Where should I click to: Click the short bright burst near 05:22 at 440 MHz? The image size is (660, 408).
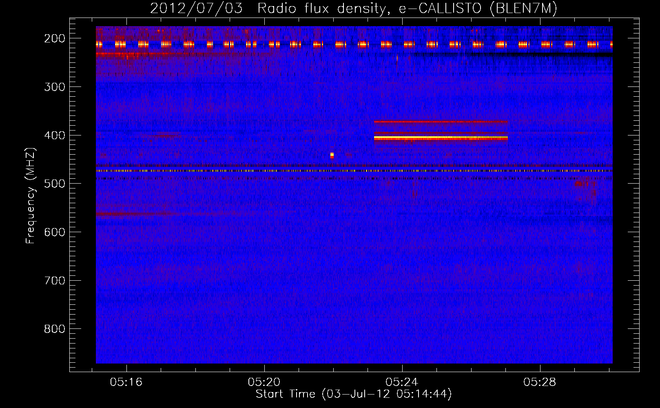[332, 155]
